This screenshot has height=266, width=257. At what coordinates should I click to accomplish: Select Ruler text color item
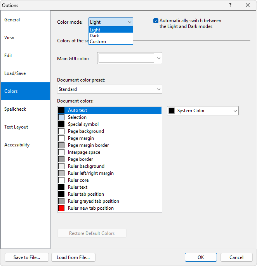point(78,187)
